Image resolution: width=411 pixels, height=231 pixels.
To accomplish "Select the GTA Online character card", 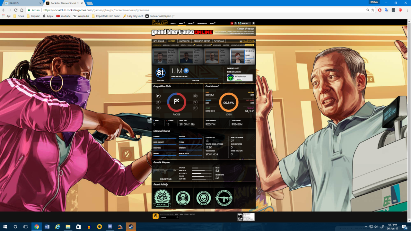I will click(242, 56).
